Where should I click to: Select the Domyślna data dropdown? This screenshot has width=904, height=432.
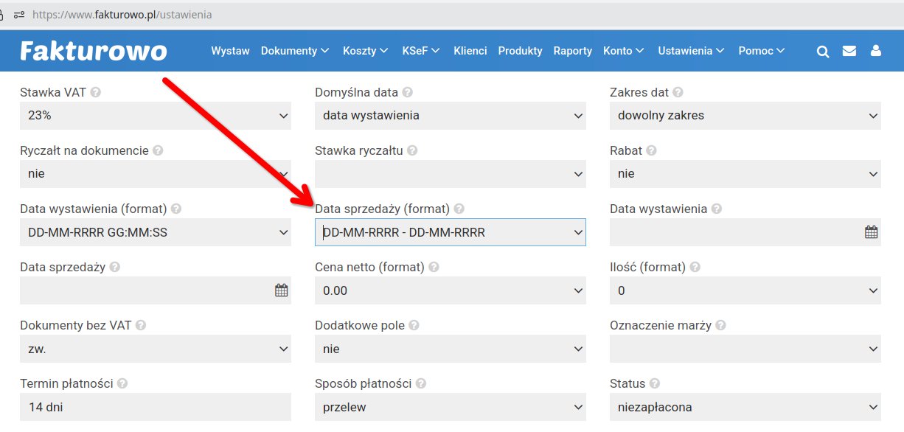(451, 116)
